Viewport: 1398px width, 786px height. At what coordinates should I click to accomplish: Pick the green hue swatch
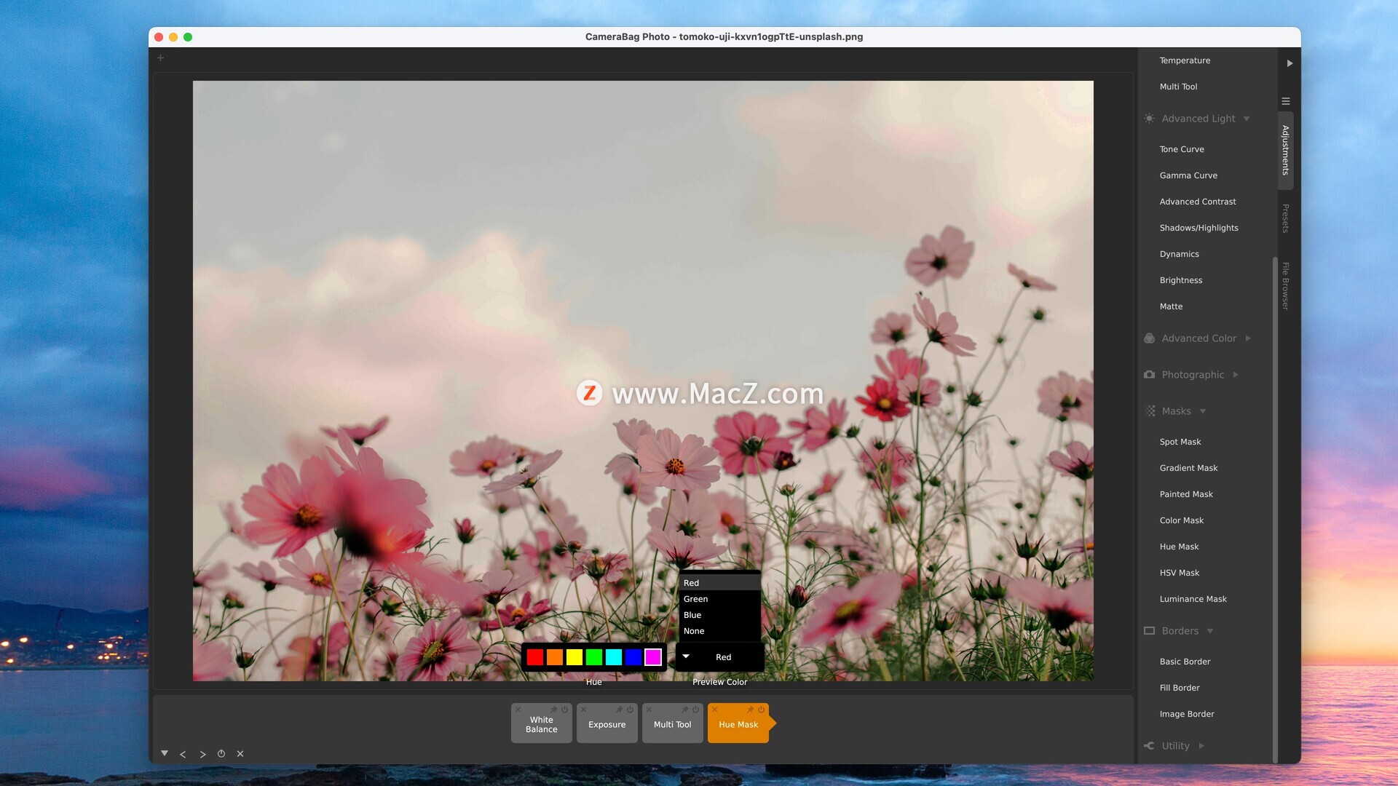click(594, 657)
